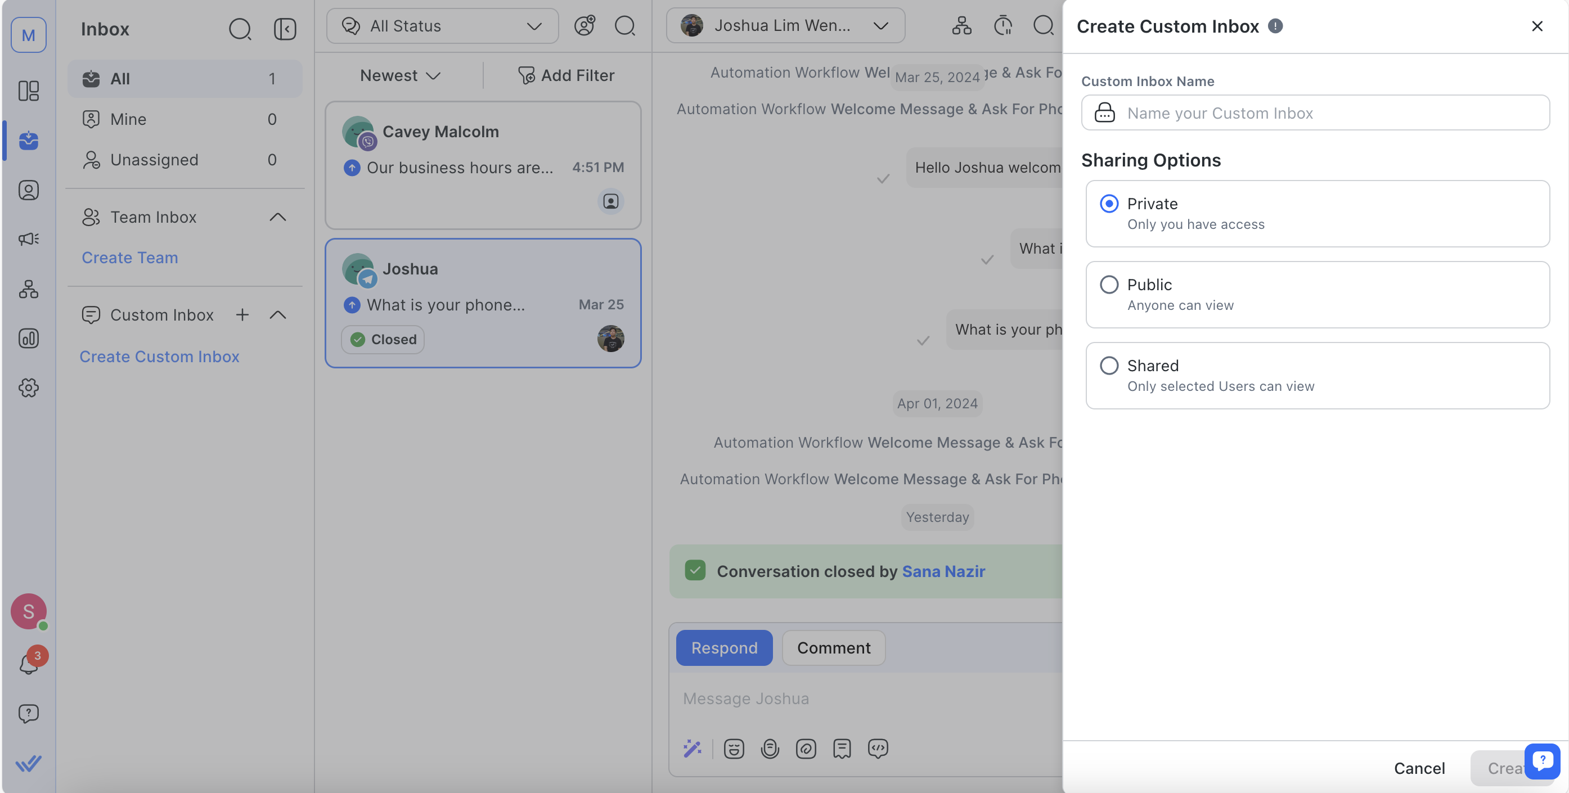Select the Private sharing option
This screenshot has height=793, width=1569.
coord(1108,204)
